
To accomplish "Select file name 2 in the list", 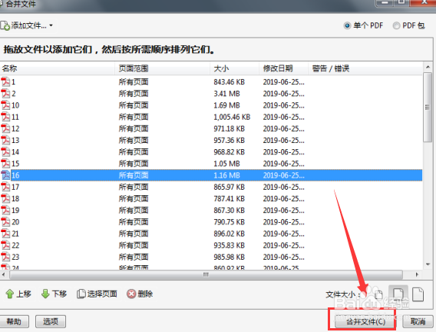I will [14, 94].
